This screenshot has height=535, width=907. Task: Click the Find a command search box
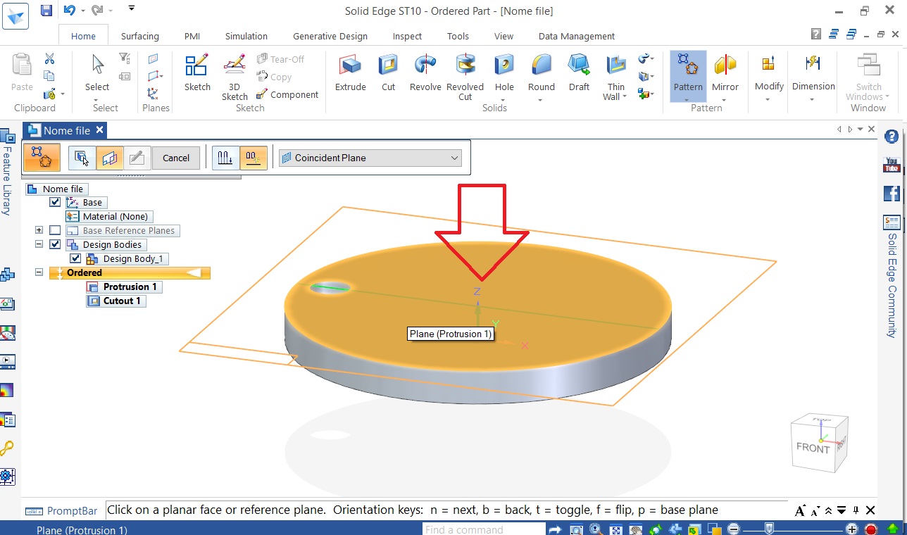click(x=482, y=529)
